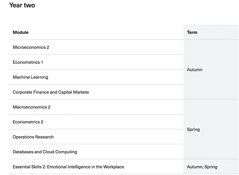
Task: Select the Module column header
Action: coord(21,32)
